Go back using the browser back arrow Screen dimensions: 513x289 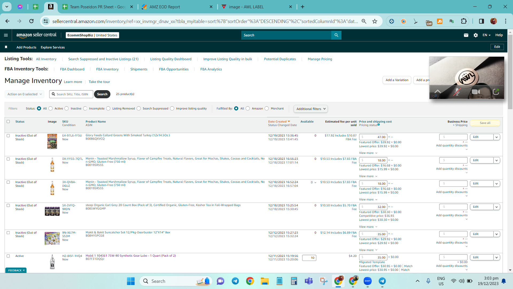(x=7, y=21)
